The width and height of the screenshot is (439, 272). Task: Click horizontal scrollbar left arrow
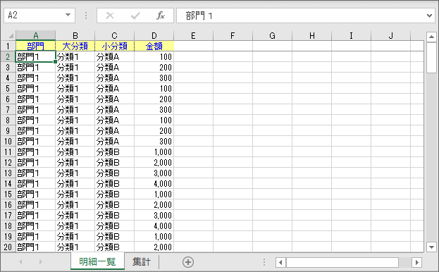(280, 262)
